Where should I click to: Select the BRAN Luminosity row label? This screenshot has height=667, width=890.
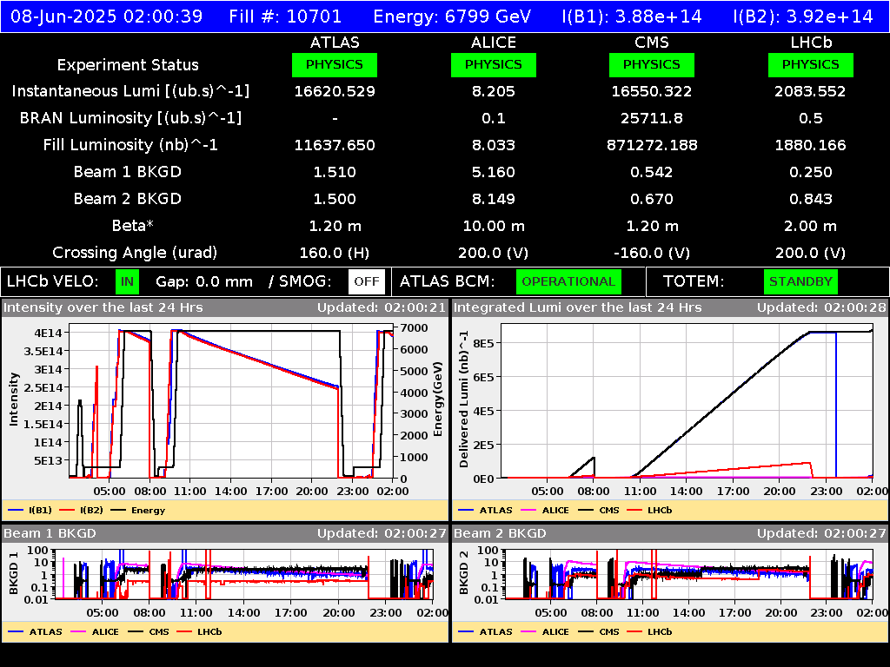[x=130, y=118]
